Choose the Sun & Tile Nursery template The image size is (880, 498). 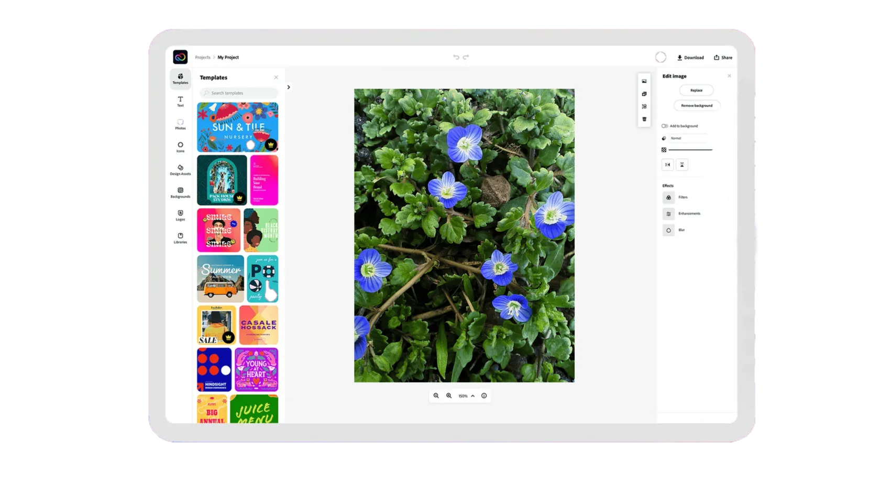[x=237, y=127]
